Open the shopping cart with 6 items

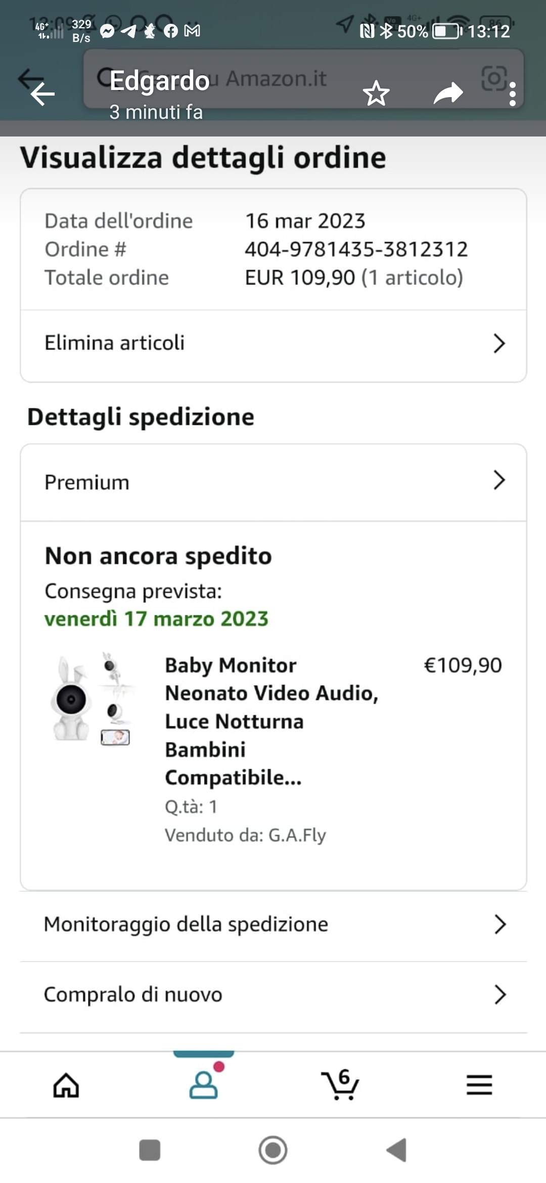click(341, 1085)
